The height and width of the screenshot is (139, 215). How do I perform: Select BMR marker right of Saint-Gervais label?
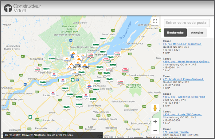[110, 79]
